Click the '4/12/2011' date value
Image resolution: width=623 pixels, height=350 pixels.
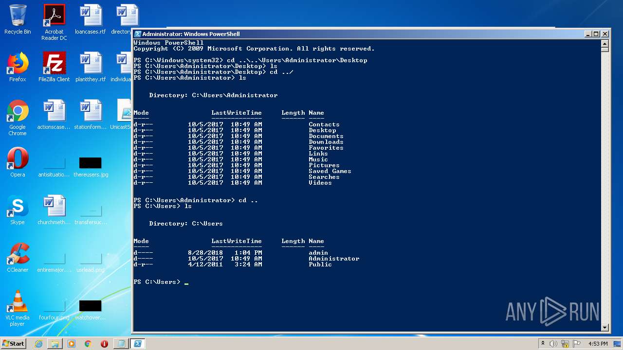click(x=205, y=264)
